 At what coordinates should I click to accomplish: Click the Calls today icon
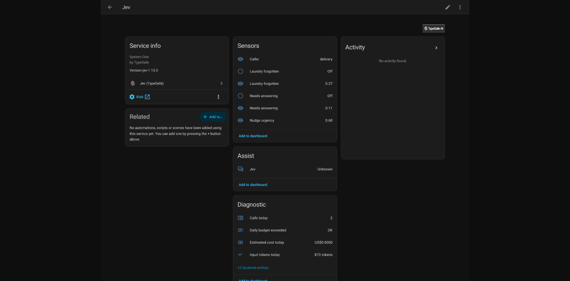point(240,218)
